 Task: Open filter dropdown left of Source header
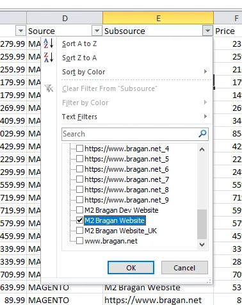(20, 31)
